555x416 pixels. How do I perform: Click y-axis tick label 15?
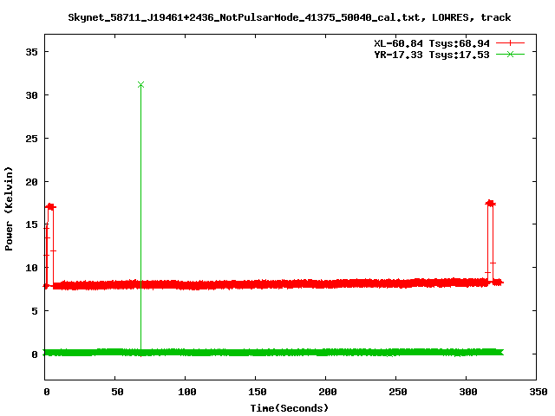pyautogui.click(x=31, y=224)
